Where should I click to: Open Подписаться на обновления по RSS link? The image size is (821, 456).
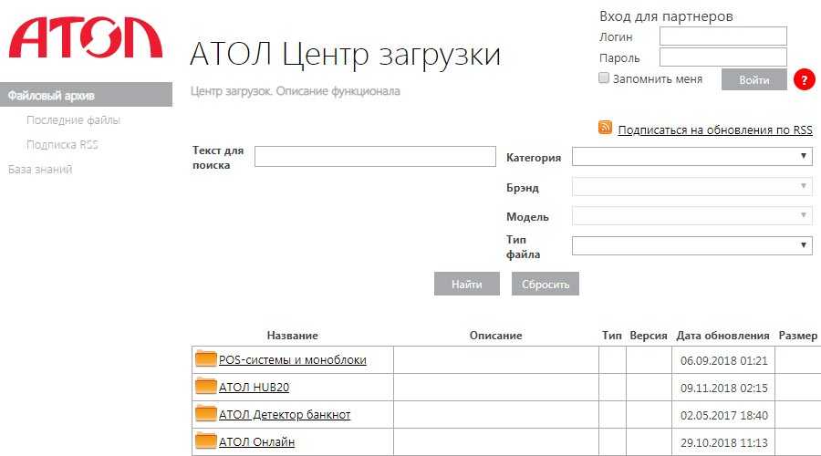point(715,130)
